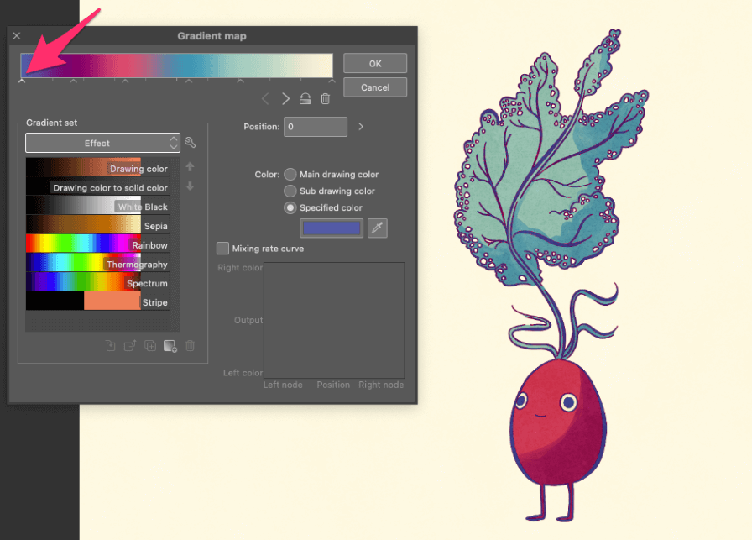The image size is (752, 540).
Task: Open the specified color blue swatch
Action: (x=332, y=228)
